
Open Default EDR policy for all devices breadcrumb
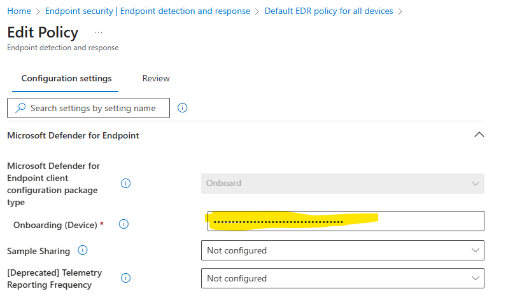click(x=328, y=11)
